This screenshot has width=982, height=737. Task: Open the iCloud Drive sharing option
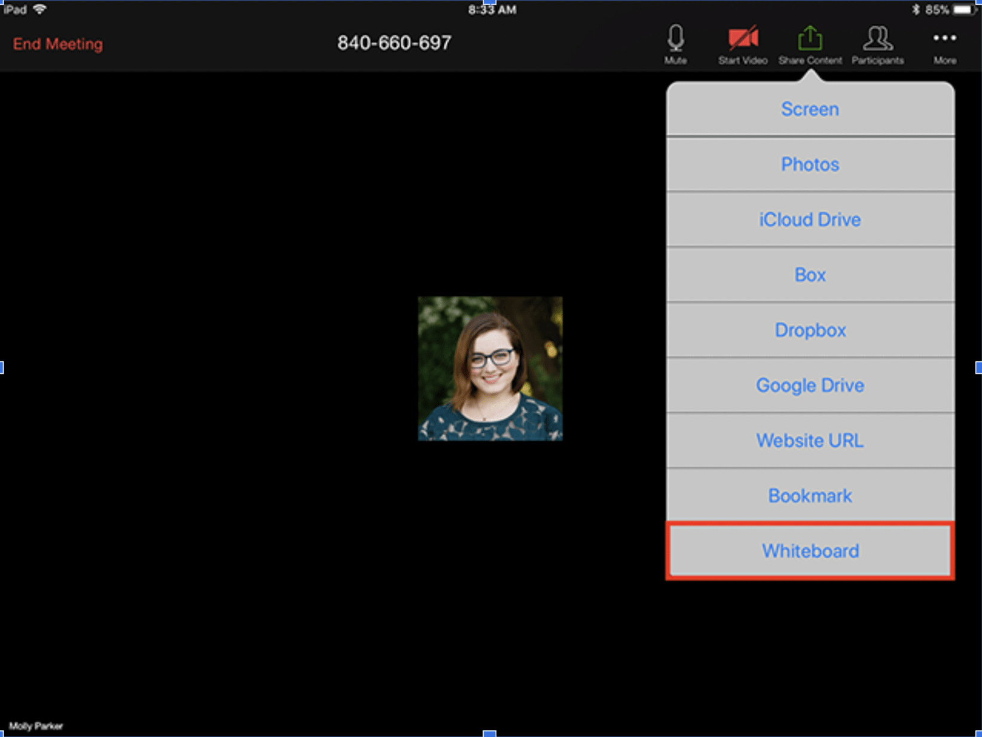click(x=810, y=220)
